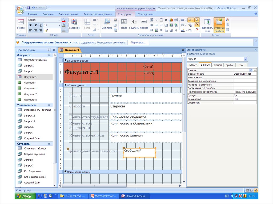The height and width of the screenshot is (204, 273).
Task: Collapse the Успеваемость group in navigation
Action: [49, 105]
